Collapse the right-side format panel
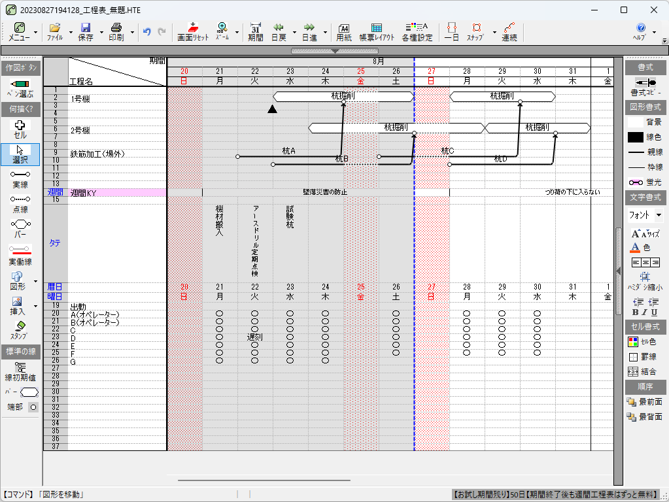The image size is (669, 502). [618, 271]
